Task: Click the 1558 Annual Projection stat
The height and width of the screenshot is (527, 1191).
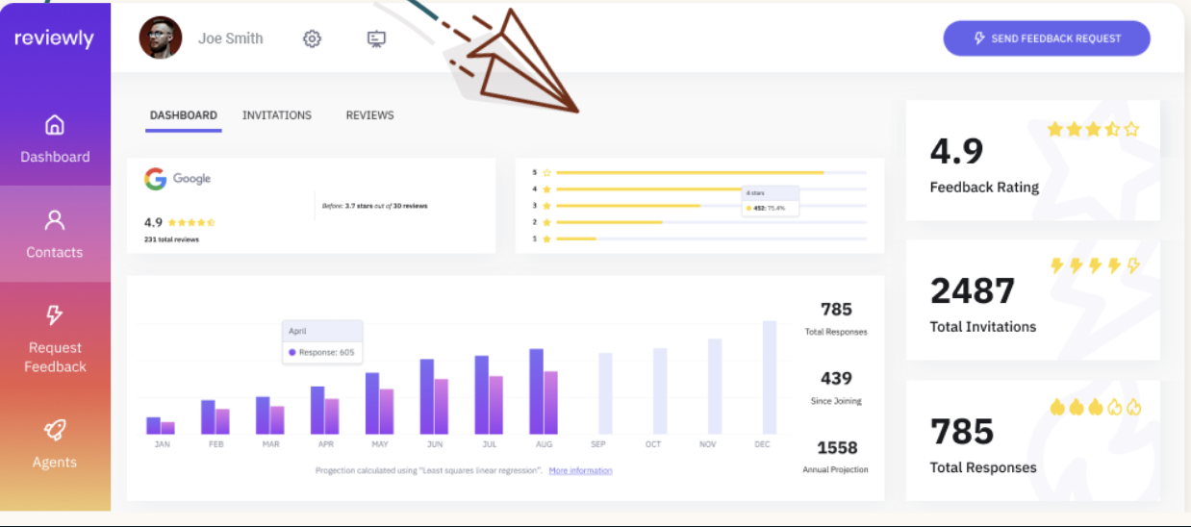Action: click(836, 457)
